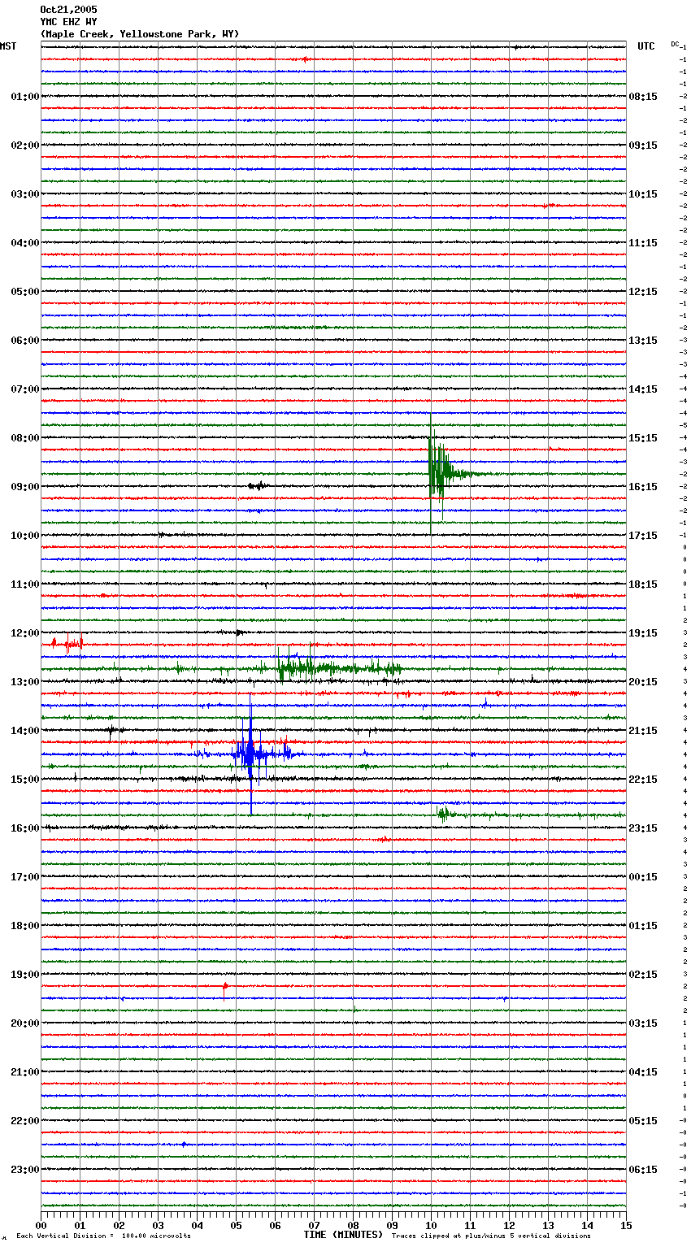Viewport: 691px width, 1247px height.
Task: Select the 10:00 MST time label
Action: [x=24, y=536]
